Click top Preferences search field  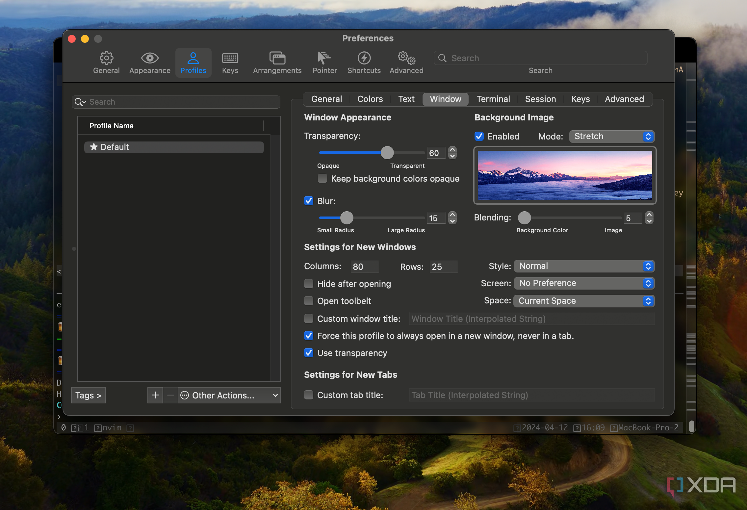(x=541, y=58)
